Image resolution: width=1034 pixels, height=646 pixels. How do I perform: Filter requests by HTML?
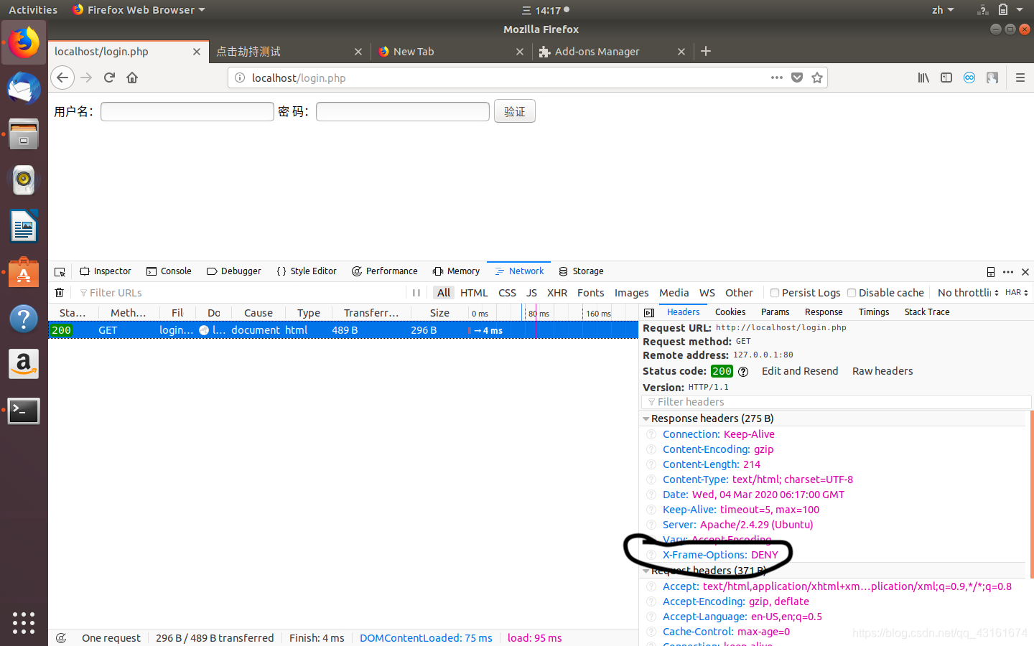point(474,293)
